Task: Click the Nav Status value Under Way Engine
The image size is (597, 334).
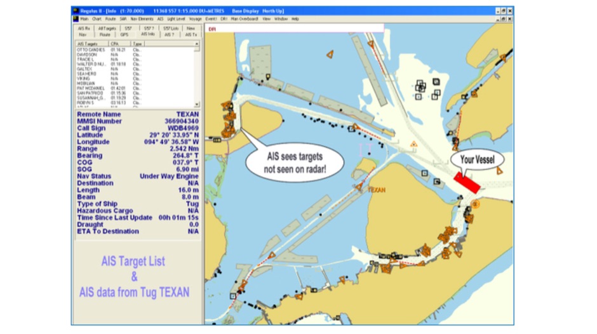Action: [x=169, y=177]
